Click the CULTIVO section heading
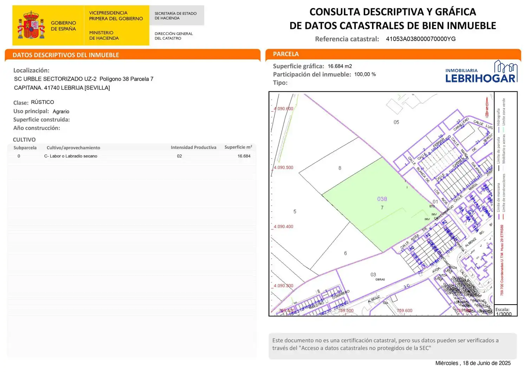This screenshot has height=372, width=527. (24, 139)
